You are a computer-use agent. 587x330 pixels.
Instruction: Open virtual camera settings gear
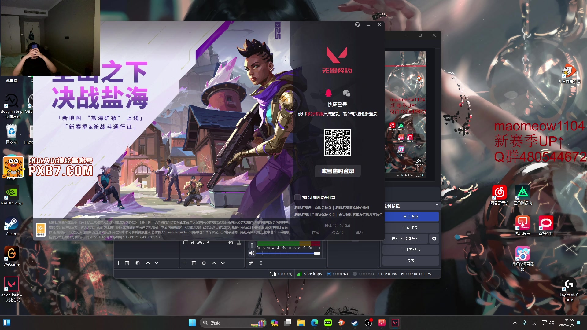pos(434,239)
